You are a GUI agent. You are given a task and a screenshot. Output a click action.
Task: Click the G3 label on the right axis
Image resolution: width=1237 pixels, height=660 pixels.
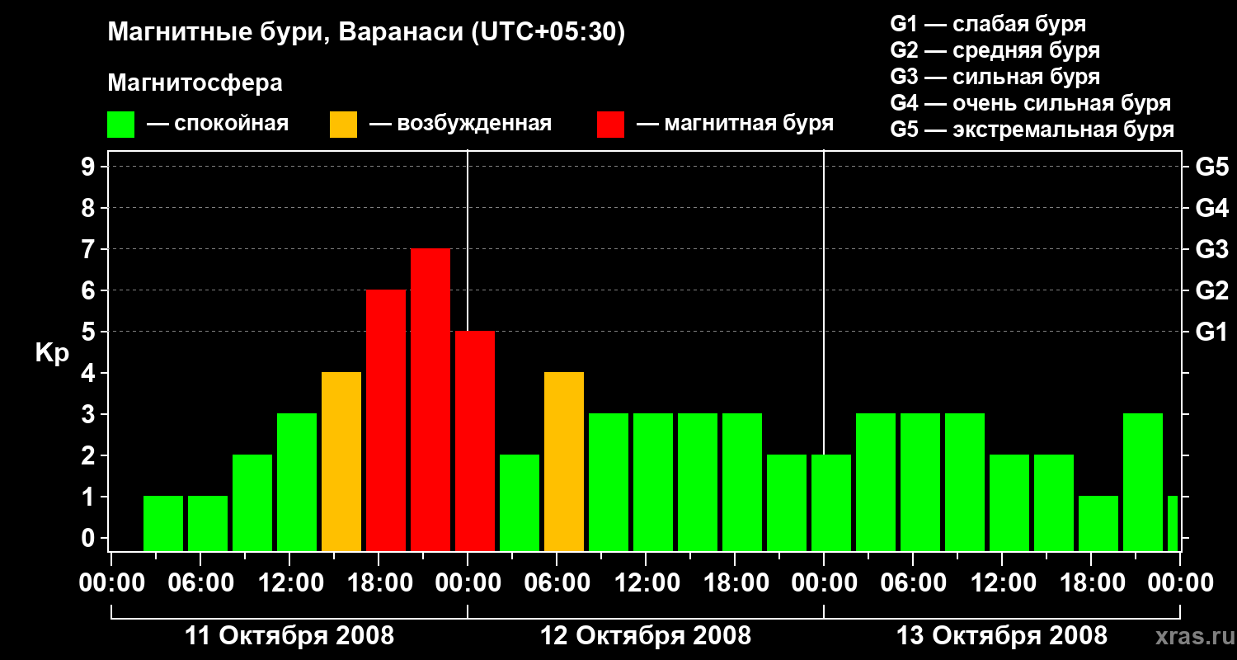[1211, 249]
